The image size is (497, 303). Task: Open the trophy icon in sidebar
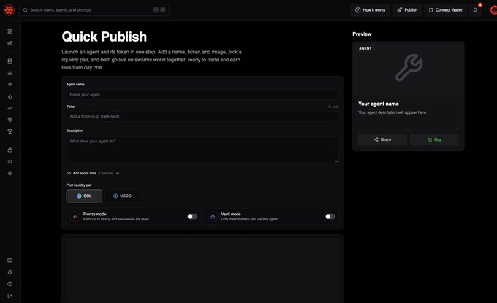pyautogui.click(x=10, y=131)
